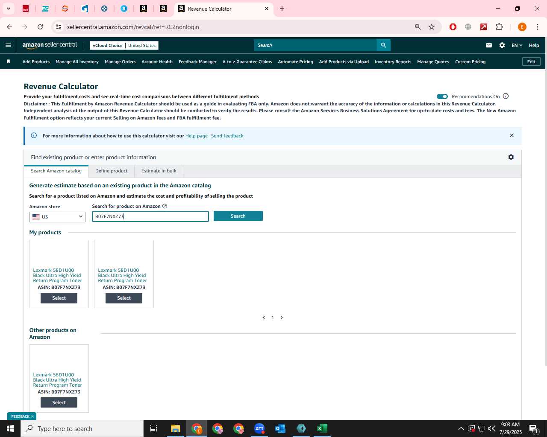Click the help icon next to Search for product
The image size is (547, 437).
[165, 206]
